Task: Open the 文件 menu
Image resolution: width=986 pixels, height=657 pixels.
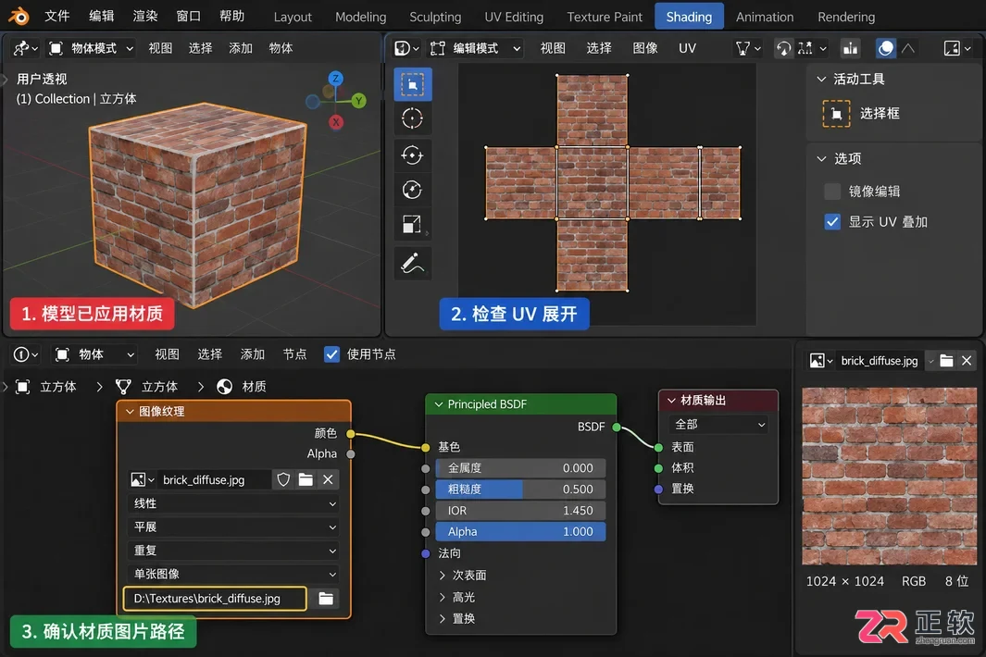Action: (x=56, y=16)
